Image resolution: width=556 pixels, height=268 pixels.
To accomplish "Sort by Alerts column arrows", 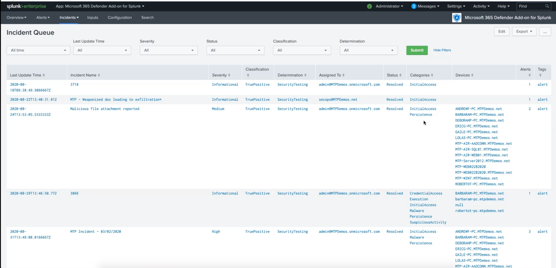I will (530, 75).
